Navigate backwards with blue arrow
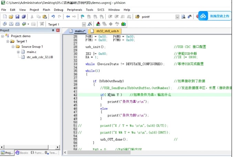This screenshot has height=157, width=234. 68,17
